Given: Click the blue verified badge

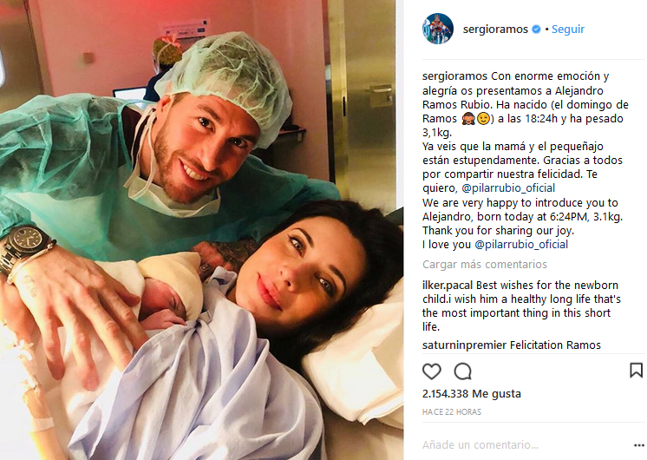Looking at the screenshot, I should click(536, 29).
